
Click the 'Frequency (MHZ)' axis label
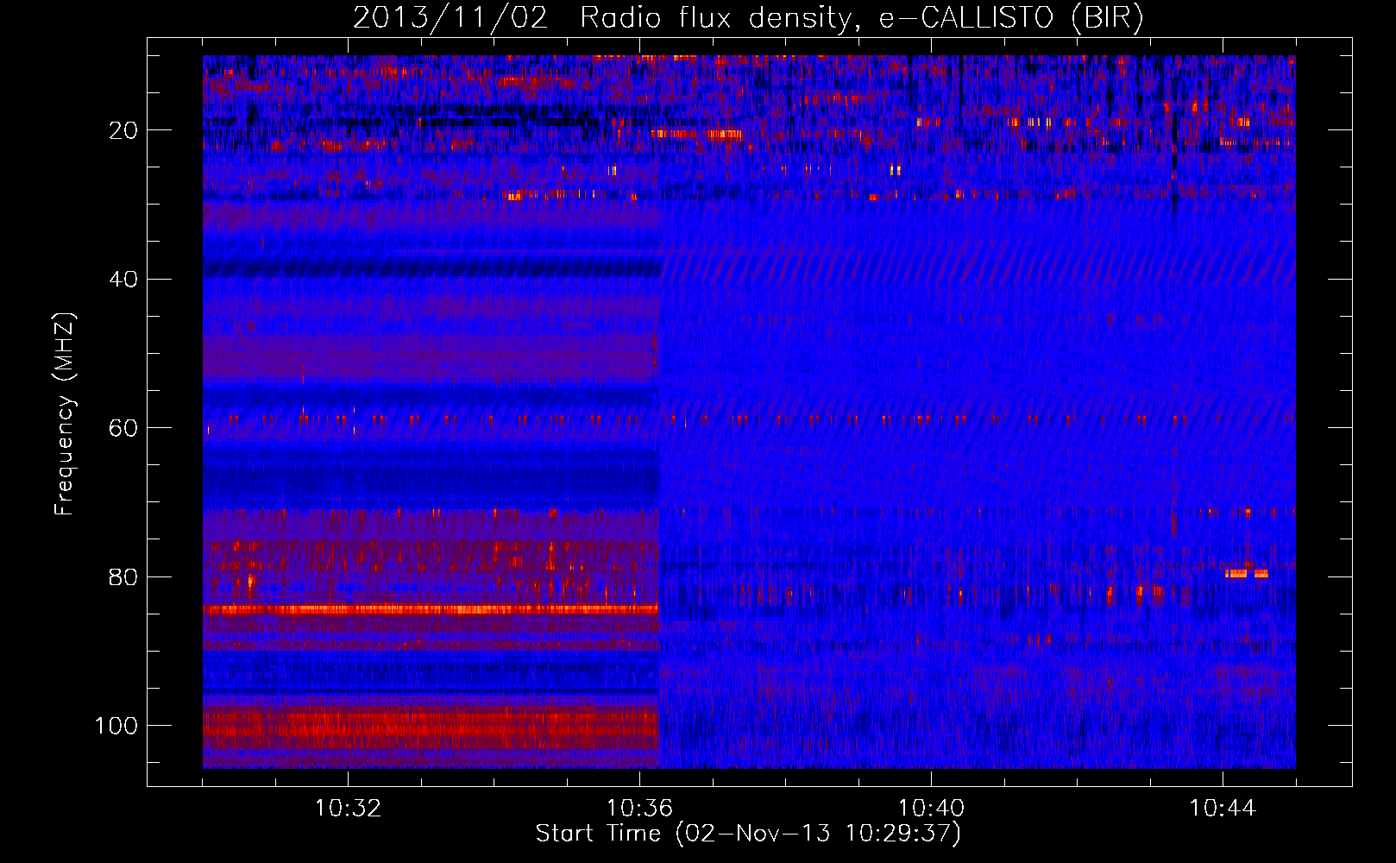65,413
